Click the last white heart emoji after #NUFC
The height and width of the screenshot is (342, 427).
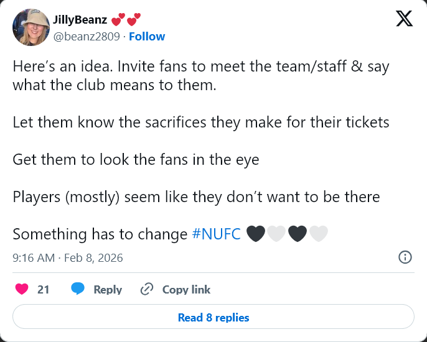319,234
